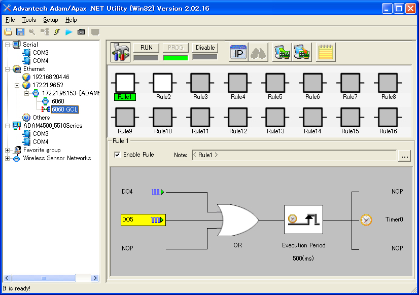Select COM4 under ADAM4500_5510Series
The width and height of the screenshot is (419, 295).
tap(41, 142)
